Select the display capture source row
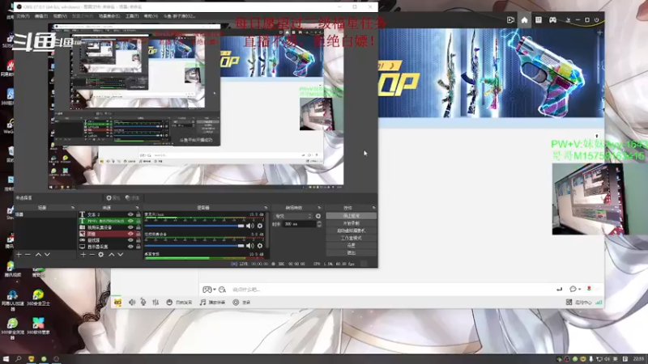This screenshot has height=364, width=648. coord(110,247)
